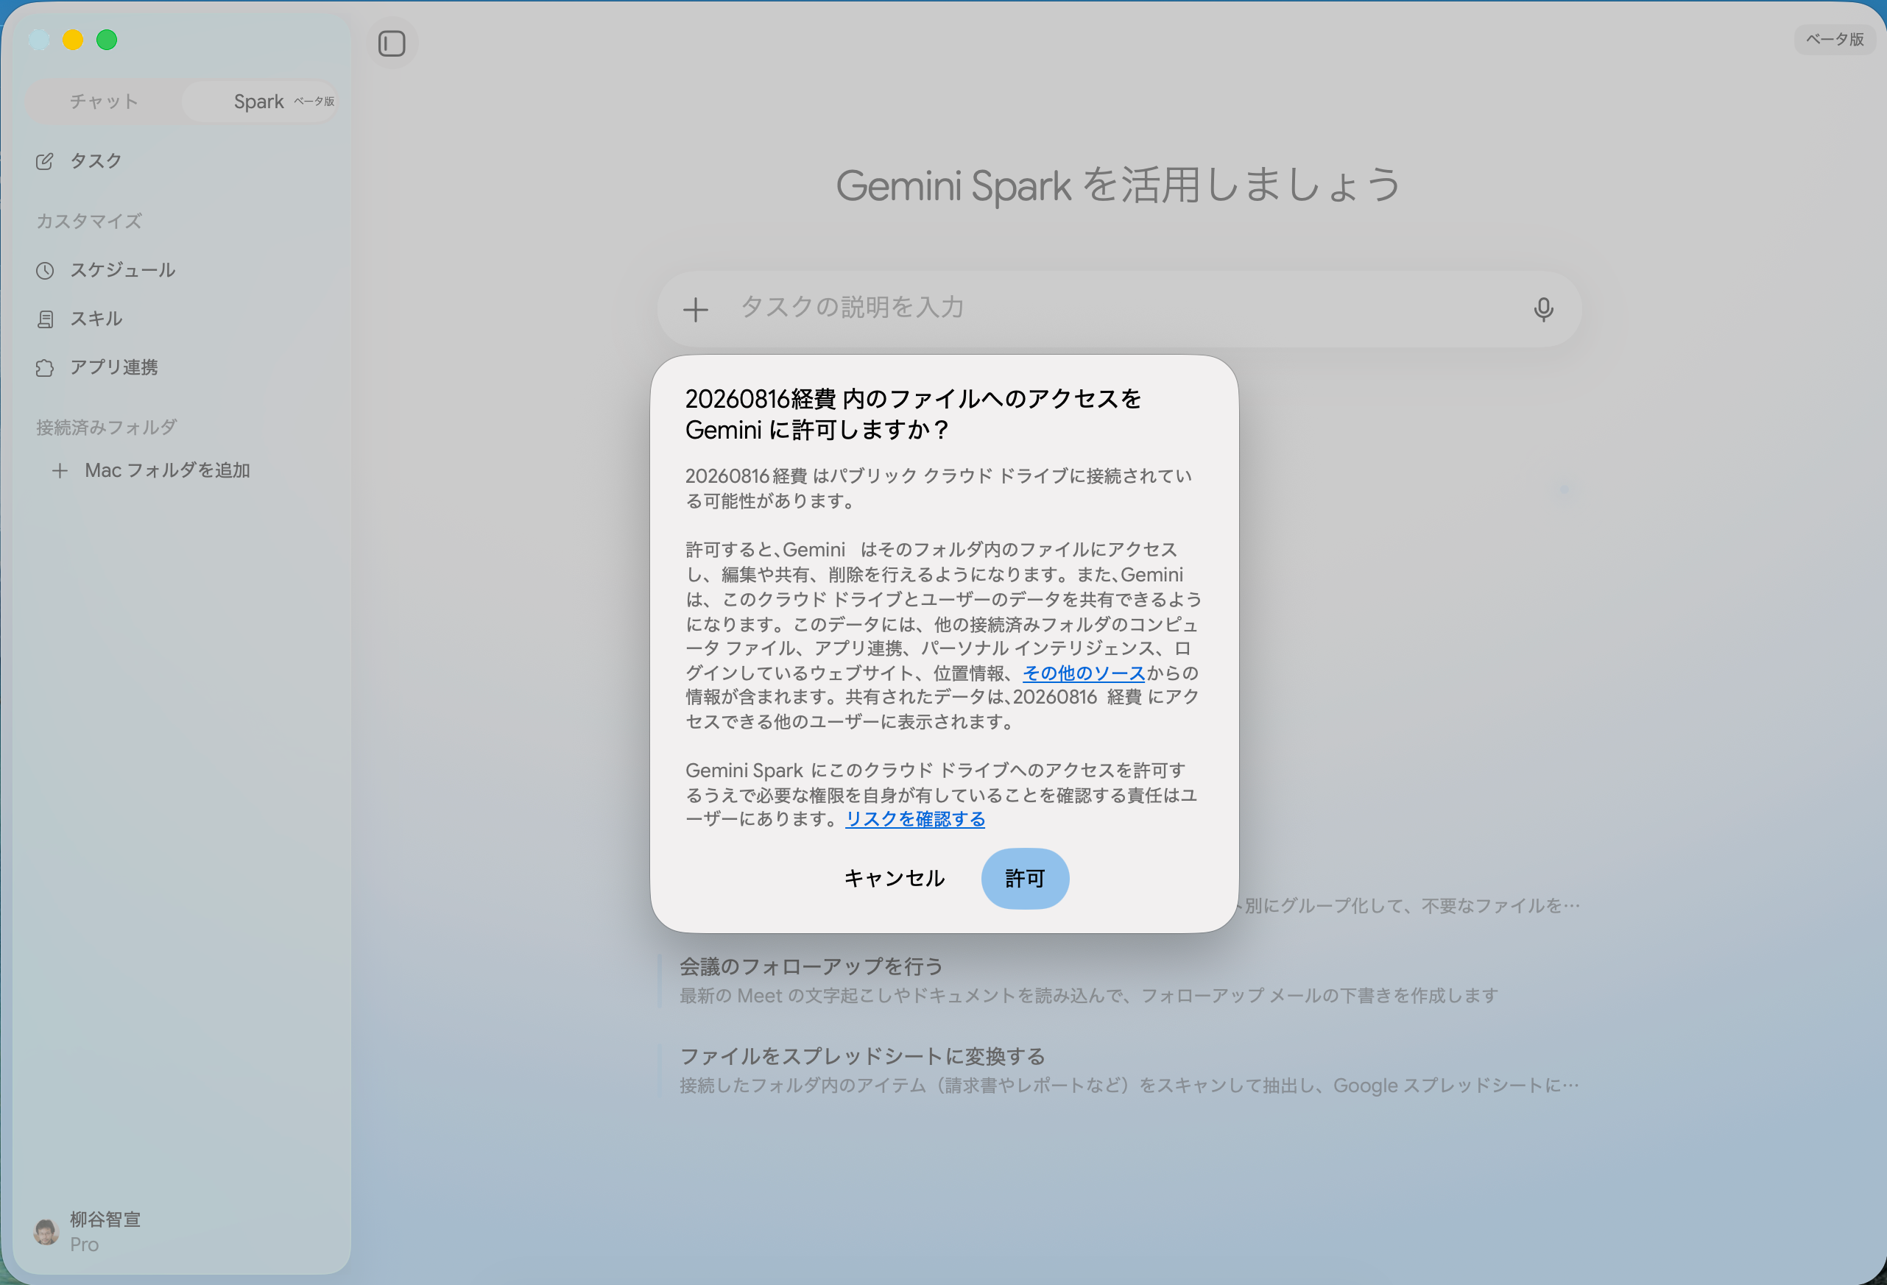Click the microphone voice input icon
The height and width of the screenshot is (1285, 1887).
pyautogui.click(x=1542, y=309)
